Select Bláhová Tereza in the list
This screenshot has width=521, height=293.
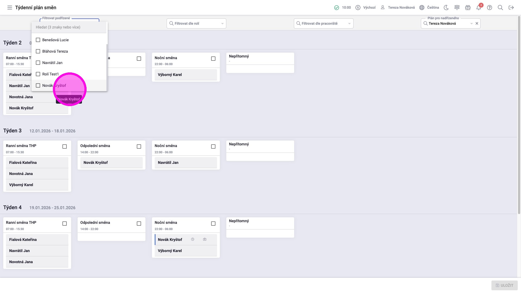tap(55, 51)
